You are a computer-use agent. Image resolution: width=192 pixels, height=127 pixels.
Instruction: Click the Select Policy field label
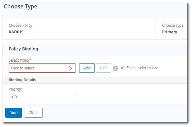[21, 60]
